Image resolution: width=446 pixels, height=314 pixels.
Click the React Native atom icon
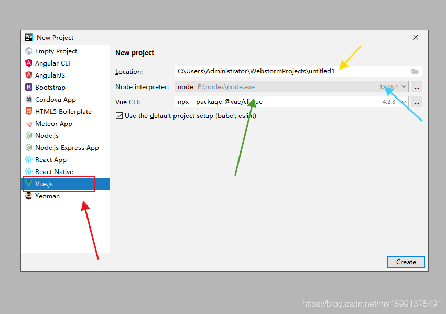(x=29, y=171)
